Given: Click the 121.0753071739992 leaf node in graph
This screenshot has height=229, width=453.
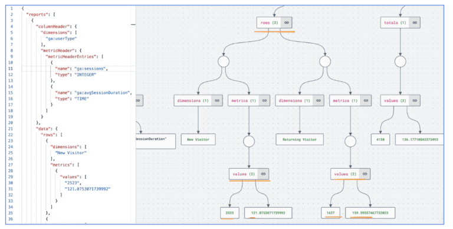Looking at the screenshot, I should click(268, 213).
